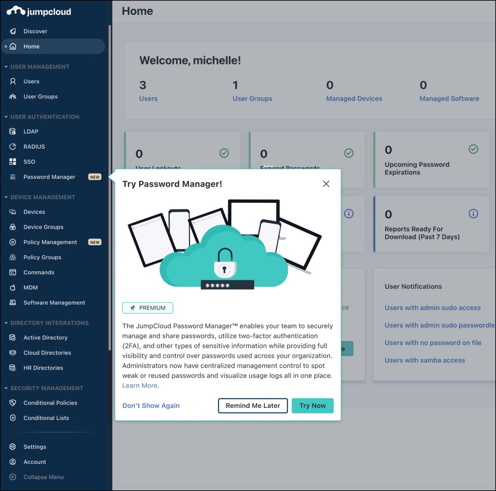The width and height of the screenshot is (496, 491).
Task: Choose Don't Show Again
Action: tap(150, 405)
